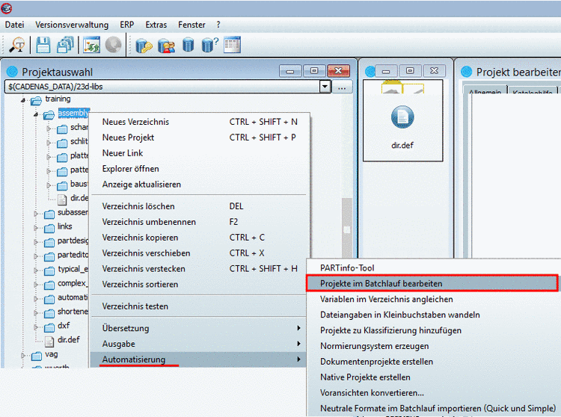Select Verzeichnis testen menu entry

tap(199, 306)
